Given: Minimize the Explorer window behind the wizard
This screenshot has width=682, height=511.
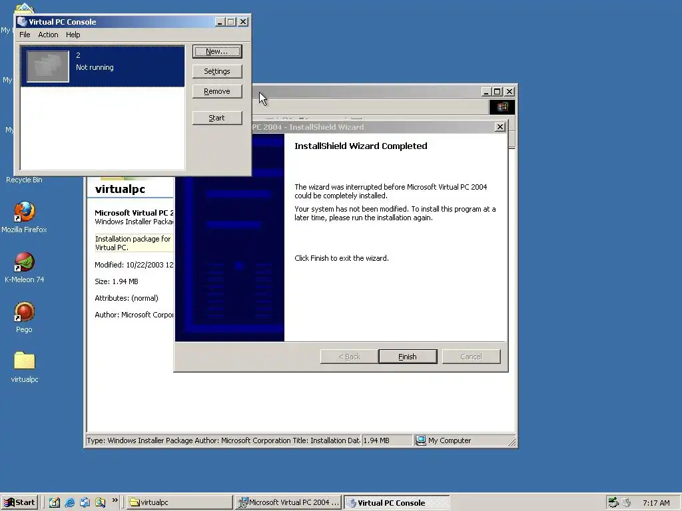Looking at the screenshot, I should click(486, 92).
